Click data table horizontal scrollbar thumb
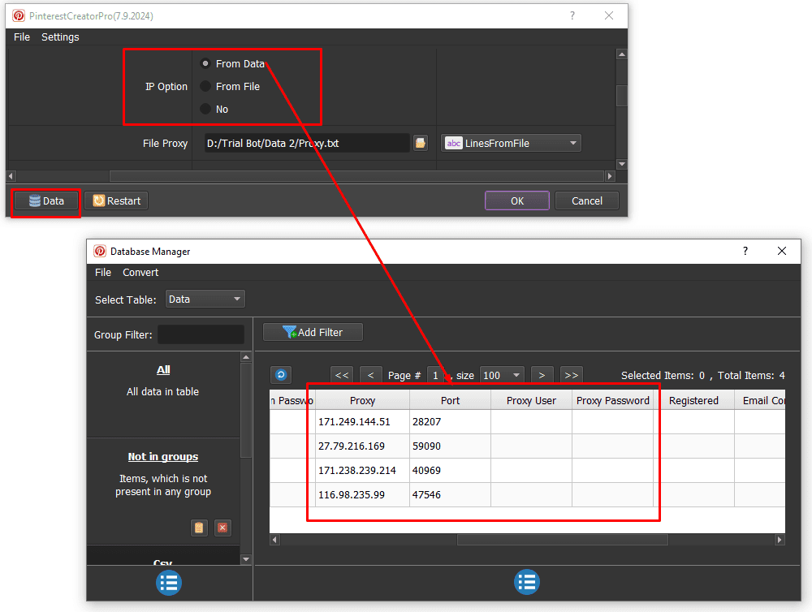This screenshot has height=612, width=812. click(563, 540)
